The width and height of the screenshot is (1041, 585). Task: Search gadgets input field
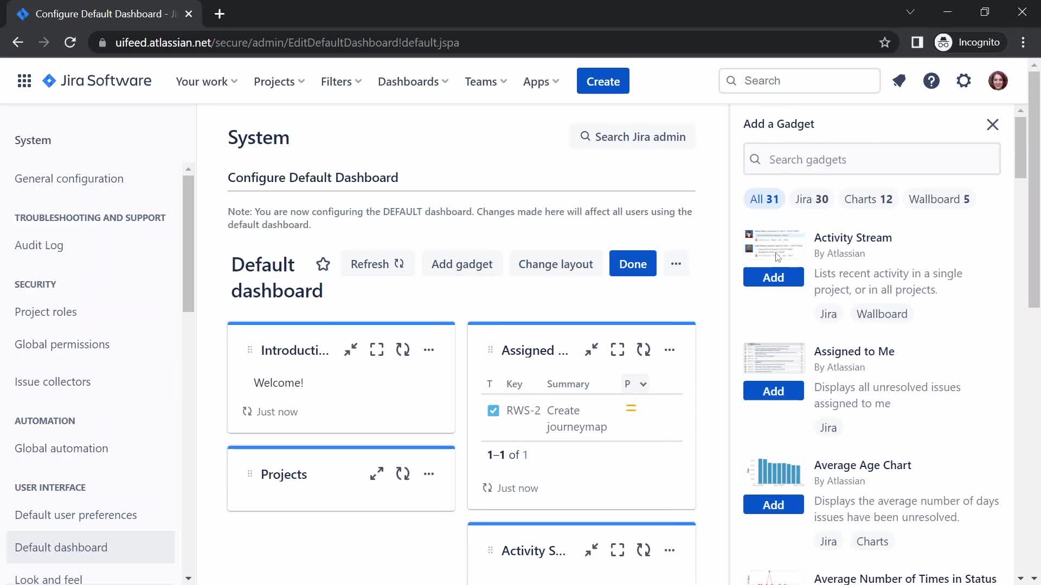click(873, 159)
